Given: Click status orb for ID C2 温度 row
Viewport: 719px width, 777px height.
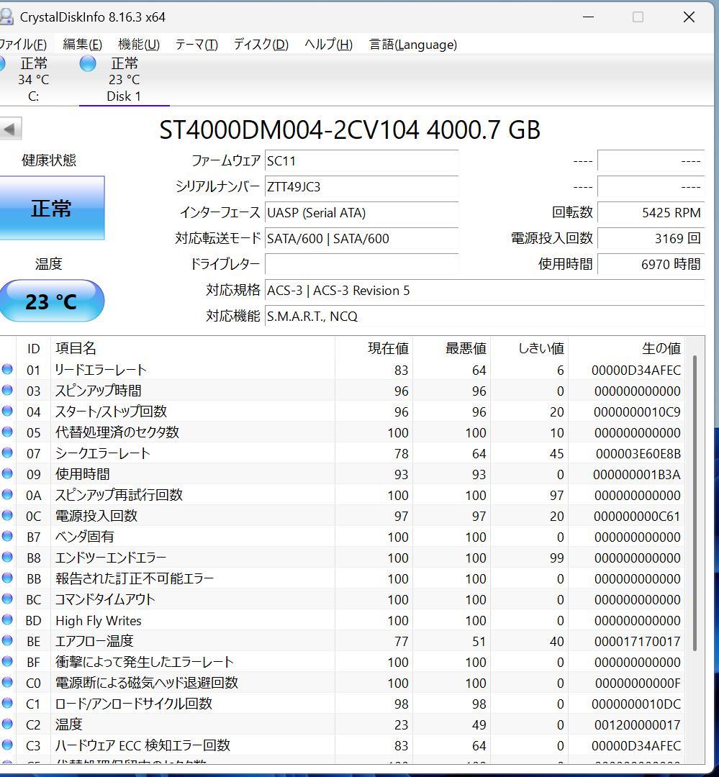Looking at the screenshot, I should 7,724.
